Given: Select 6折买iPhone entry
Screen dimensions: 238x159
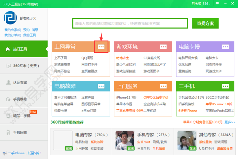Looking at the screenshot, I should coord(188,111).
